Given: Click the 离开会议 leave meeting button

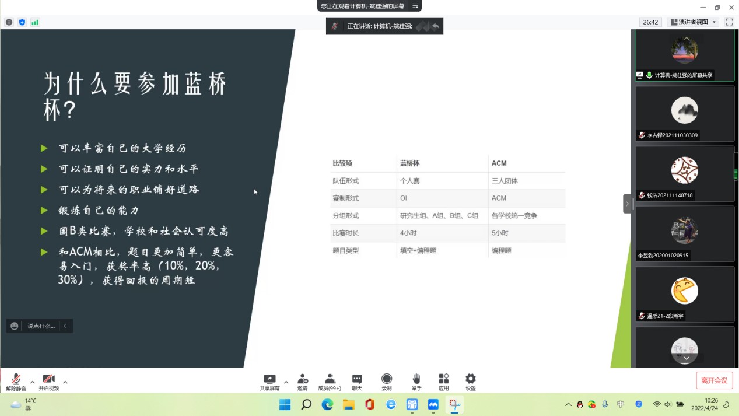Looking at the screenshot, I should 714,380.
